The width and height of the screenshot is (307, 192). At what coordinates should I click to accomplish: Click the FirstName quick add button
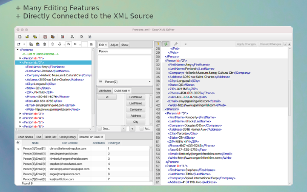(x=136, y=97)
